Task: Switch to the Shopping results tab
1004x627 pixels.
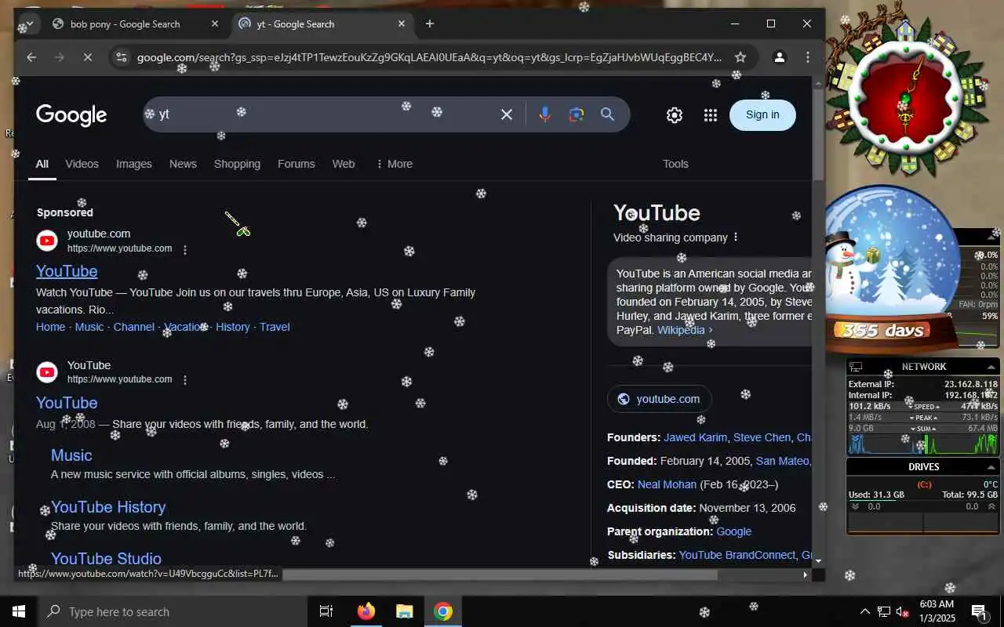Action: tap(237, 164)
